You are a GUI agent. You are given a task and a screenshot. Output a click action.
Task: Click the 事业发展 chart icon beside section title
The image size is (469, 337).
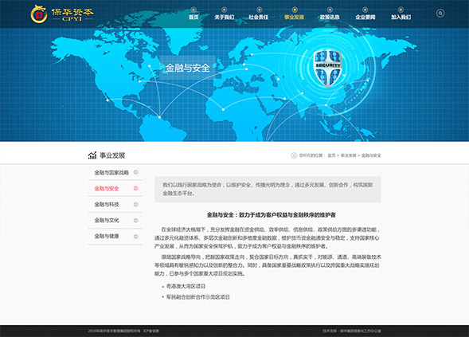[x=92, y=155]
